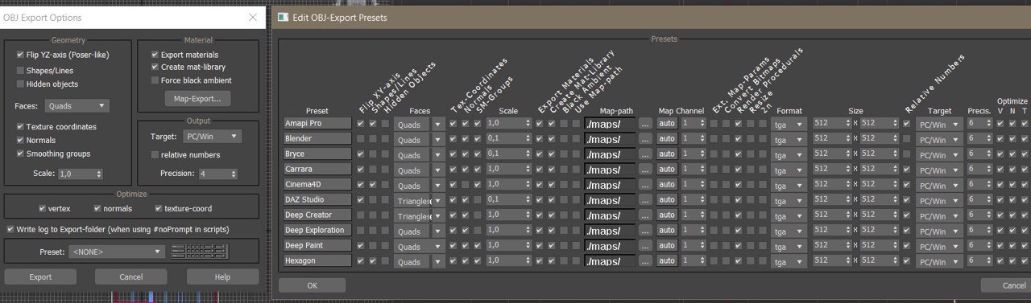
Task: Open the preset editor icon next to Preset dropdown
Action: (x=200, y=252)
